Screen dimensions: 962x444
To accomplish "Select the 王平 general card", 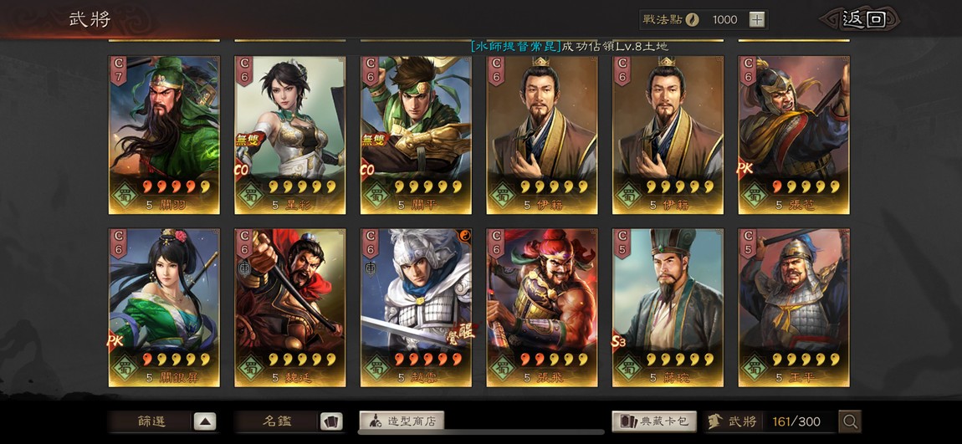I will tap(794, 308).
